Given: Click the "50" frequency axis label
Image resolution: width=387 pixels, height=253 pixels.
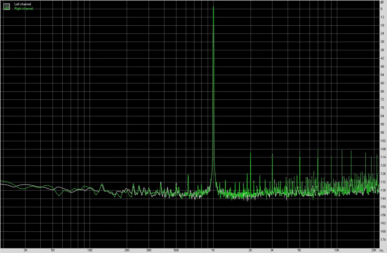Looking at the screenshot, I should [53, 250].
